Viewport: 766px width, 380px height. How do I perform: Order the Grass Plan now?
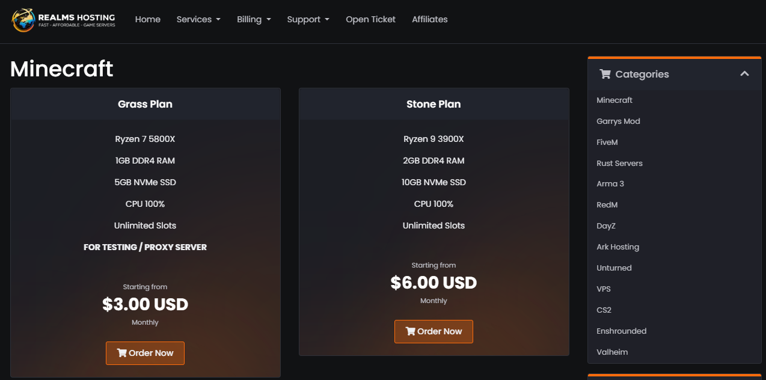click(145, 353)
